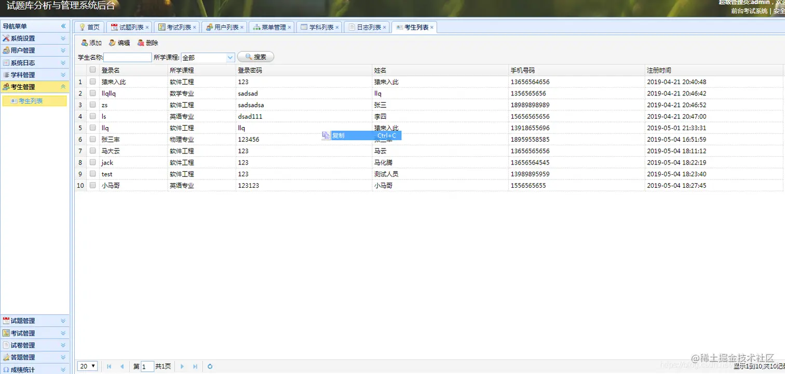Screen dimensions: 785x374
Task: Refresh the student list grid
Action: click(x=210, y=367)
